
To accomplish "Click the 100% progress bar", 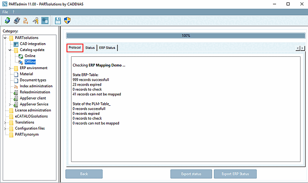I will (x=186, y=36).
